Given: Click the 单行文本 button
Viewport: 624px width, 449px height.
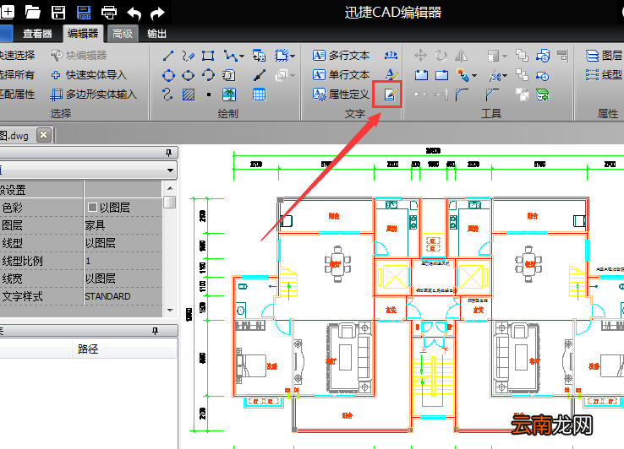Looking at the screenshot, I should click(x=341, y=75).
